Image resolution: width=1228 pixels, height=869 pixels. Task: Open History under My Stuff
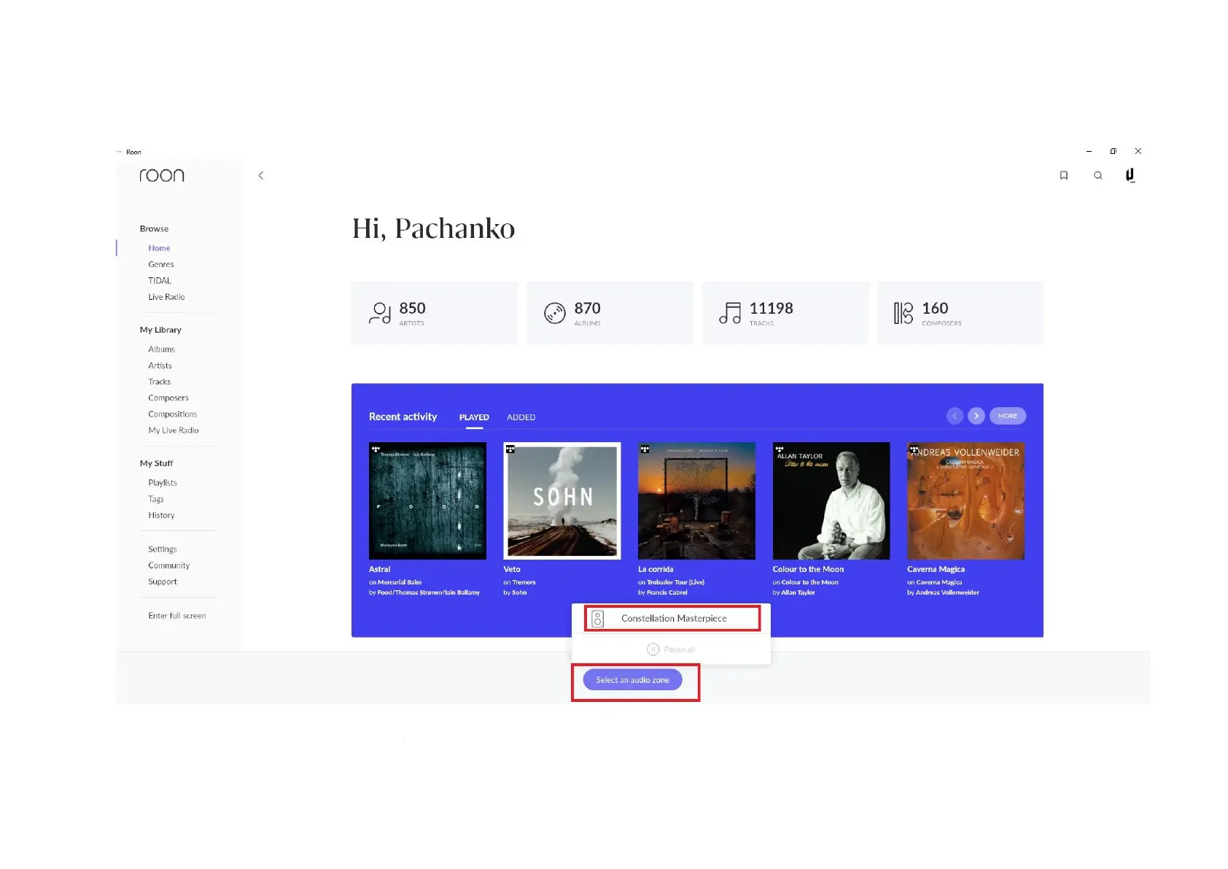(162, 515)
